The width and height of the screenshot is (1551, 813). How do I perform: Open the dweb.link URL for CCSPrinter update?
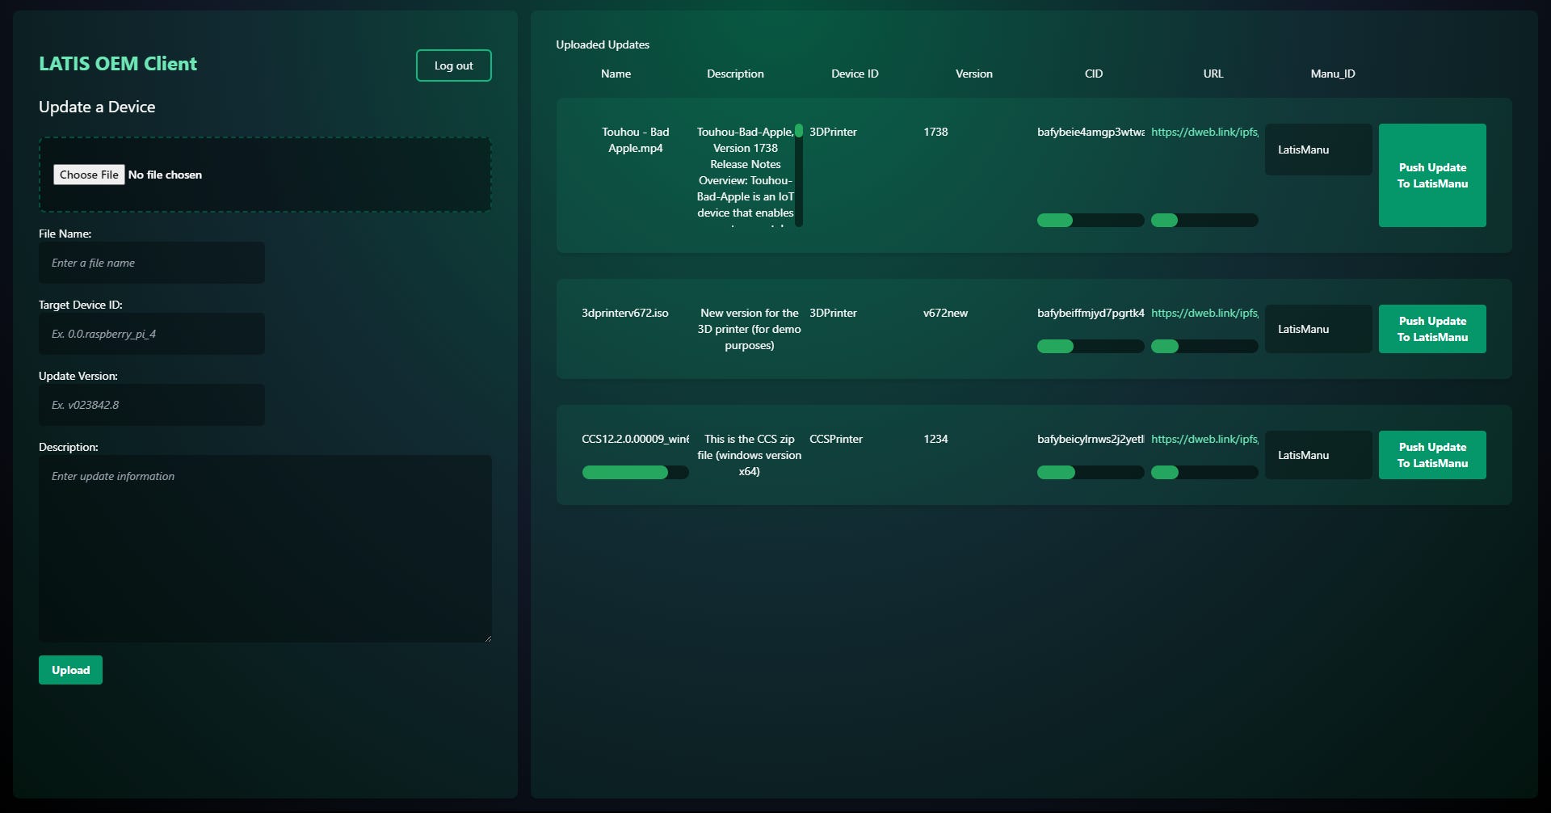pyautogui.click(x=1204, y=439)
